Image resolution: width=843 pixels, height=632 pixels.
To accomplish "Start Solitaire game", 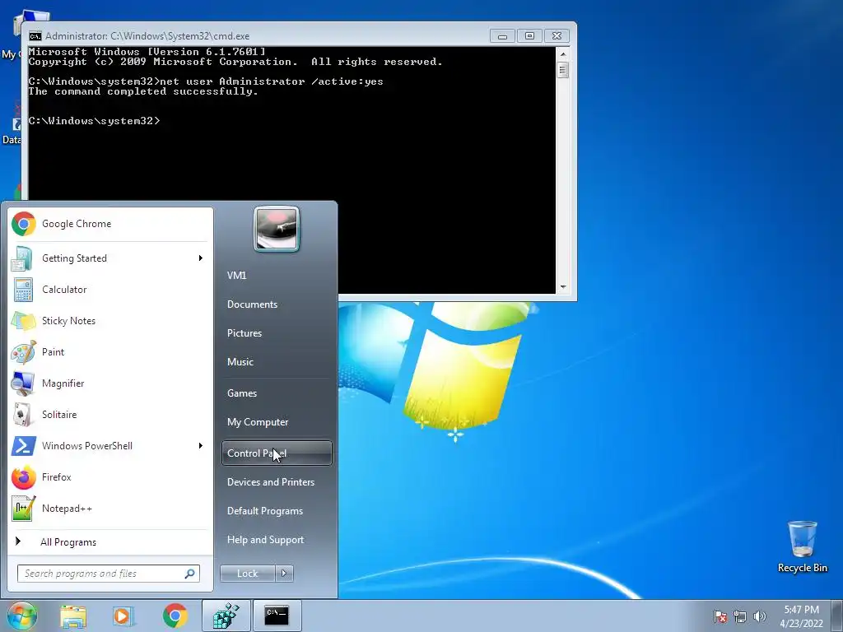I will [109, 415].
